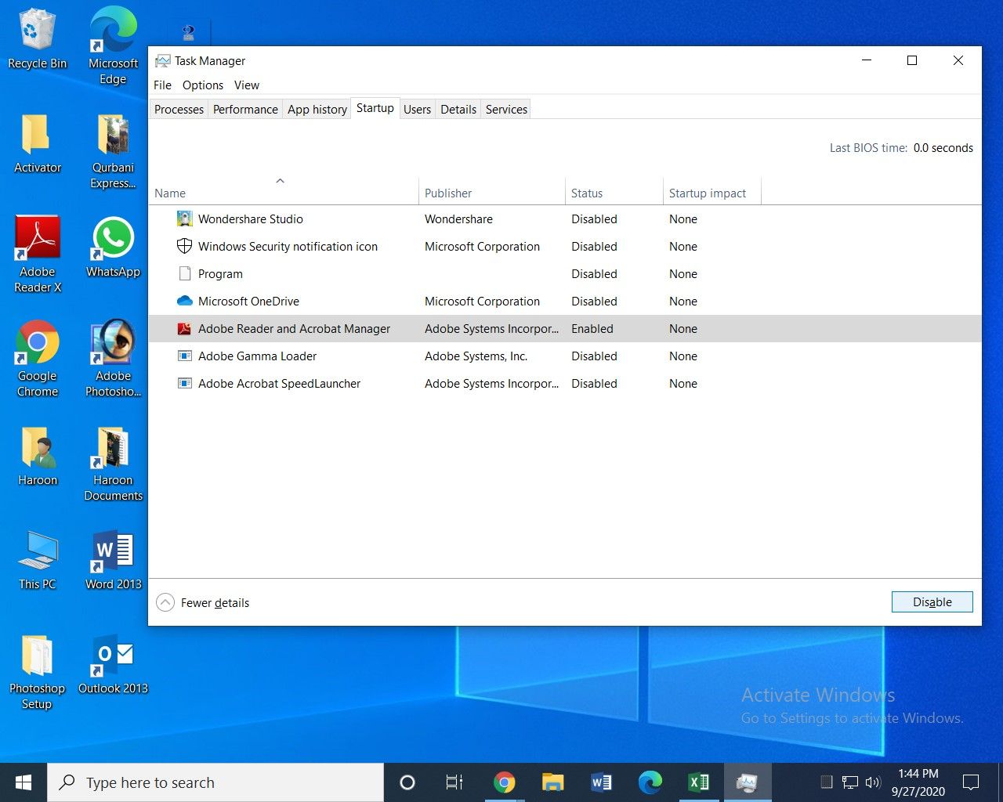This screenshot has width=1003, height=802.
Task: Switch to the App history tab
Action: pos(317,110)
